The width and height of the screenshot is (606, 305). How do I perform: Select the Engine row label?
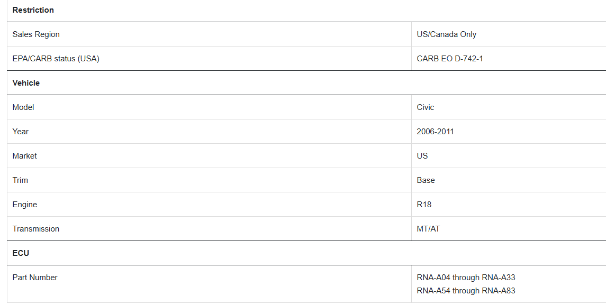(25, 205)
